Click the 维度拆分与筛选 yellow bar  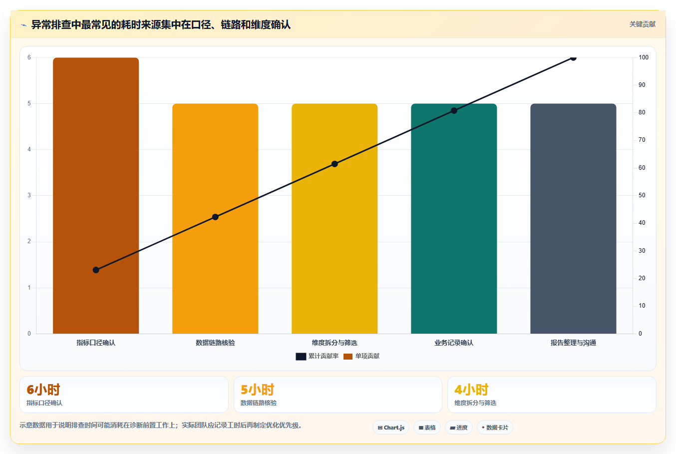pos(335,218)
